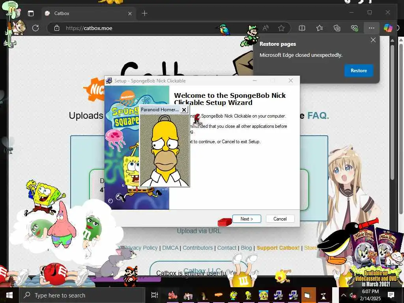
Task: Click the Catbox page vertical scrollbar thumb
Action: tap(392, 113)
